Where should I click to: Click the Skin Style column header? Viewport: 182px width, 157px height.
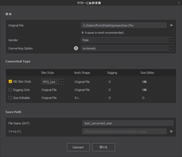pyautogui.click(x=47, y=73)
